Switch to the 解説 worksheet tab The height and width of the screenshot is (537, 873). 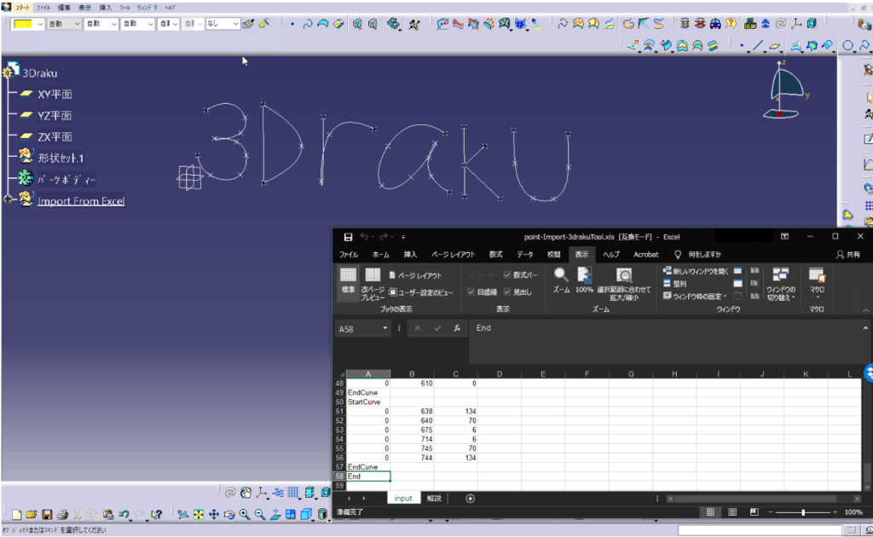coord(435,498)
